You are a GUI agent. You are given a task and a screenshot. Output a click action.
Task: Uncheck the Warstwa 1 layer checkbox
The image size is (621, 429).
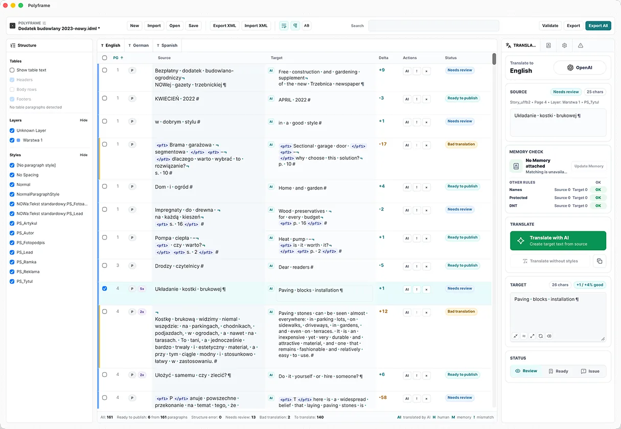point(12,140)
